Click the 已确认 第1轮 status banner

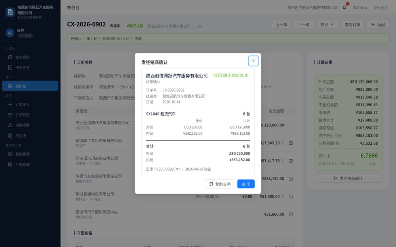coord(228,39)
